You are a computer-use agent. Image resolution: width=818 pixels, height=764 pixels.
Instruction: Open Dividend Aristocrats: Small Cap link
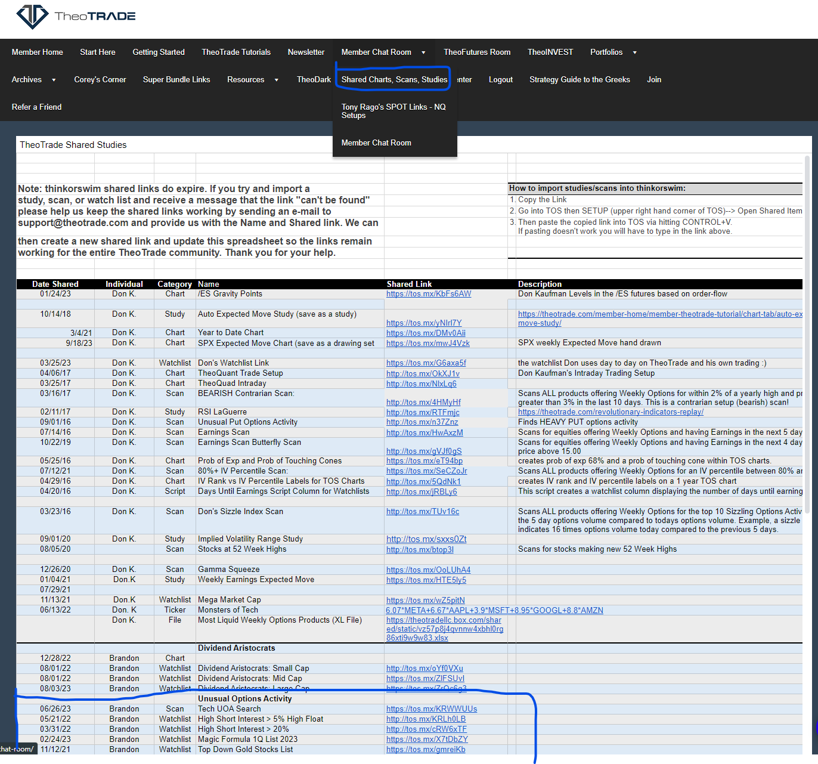tap(425, 669)
